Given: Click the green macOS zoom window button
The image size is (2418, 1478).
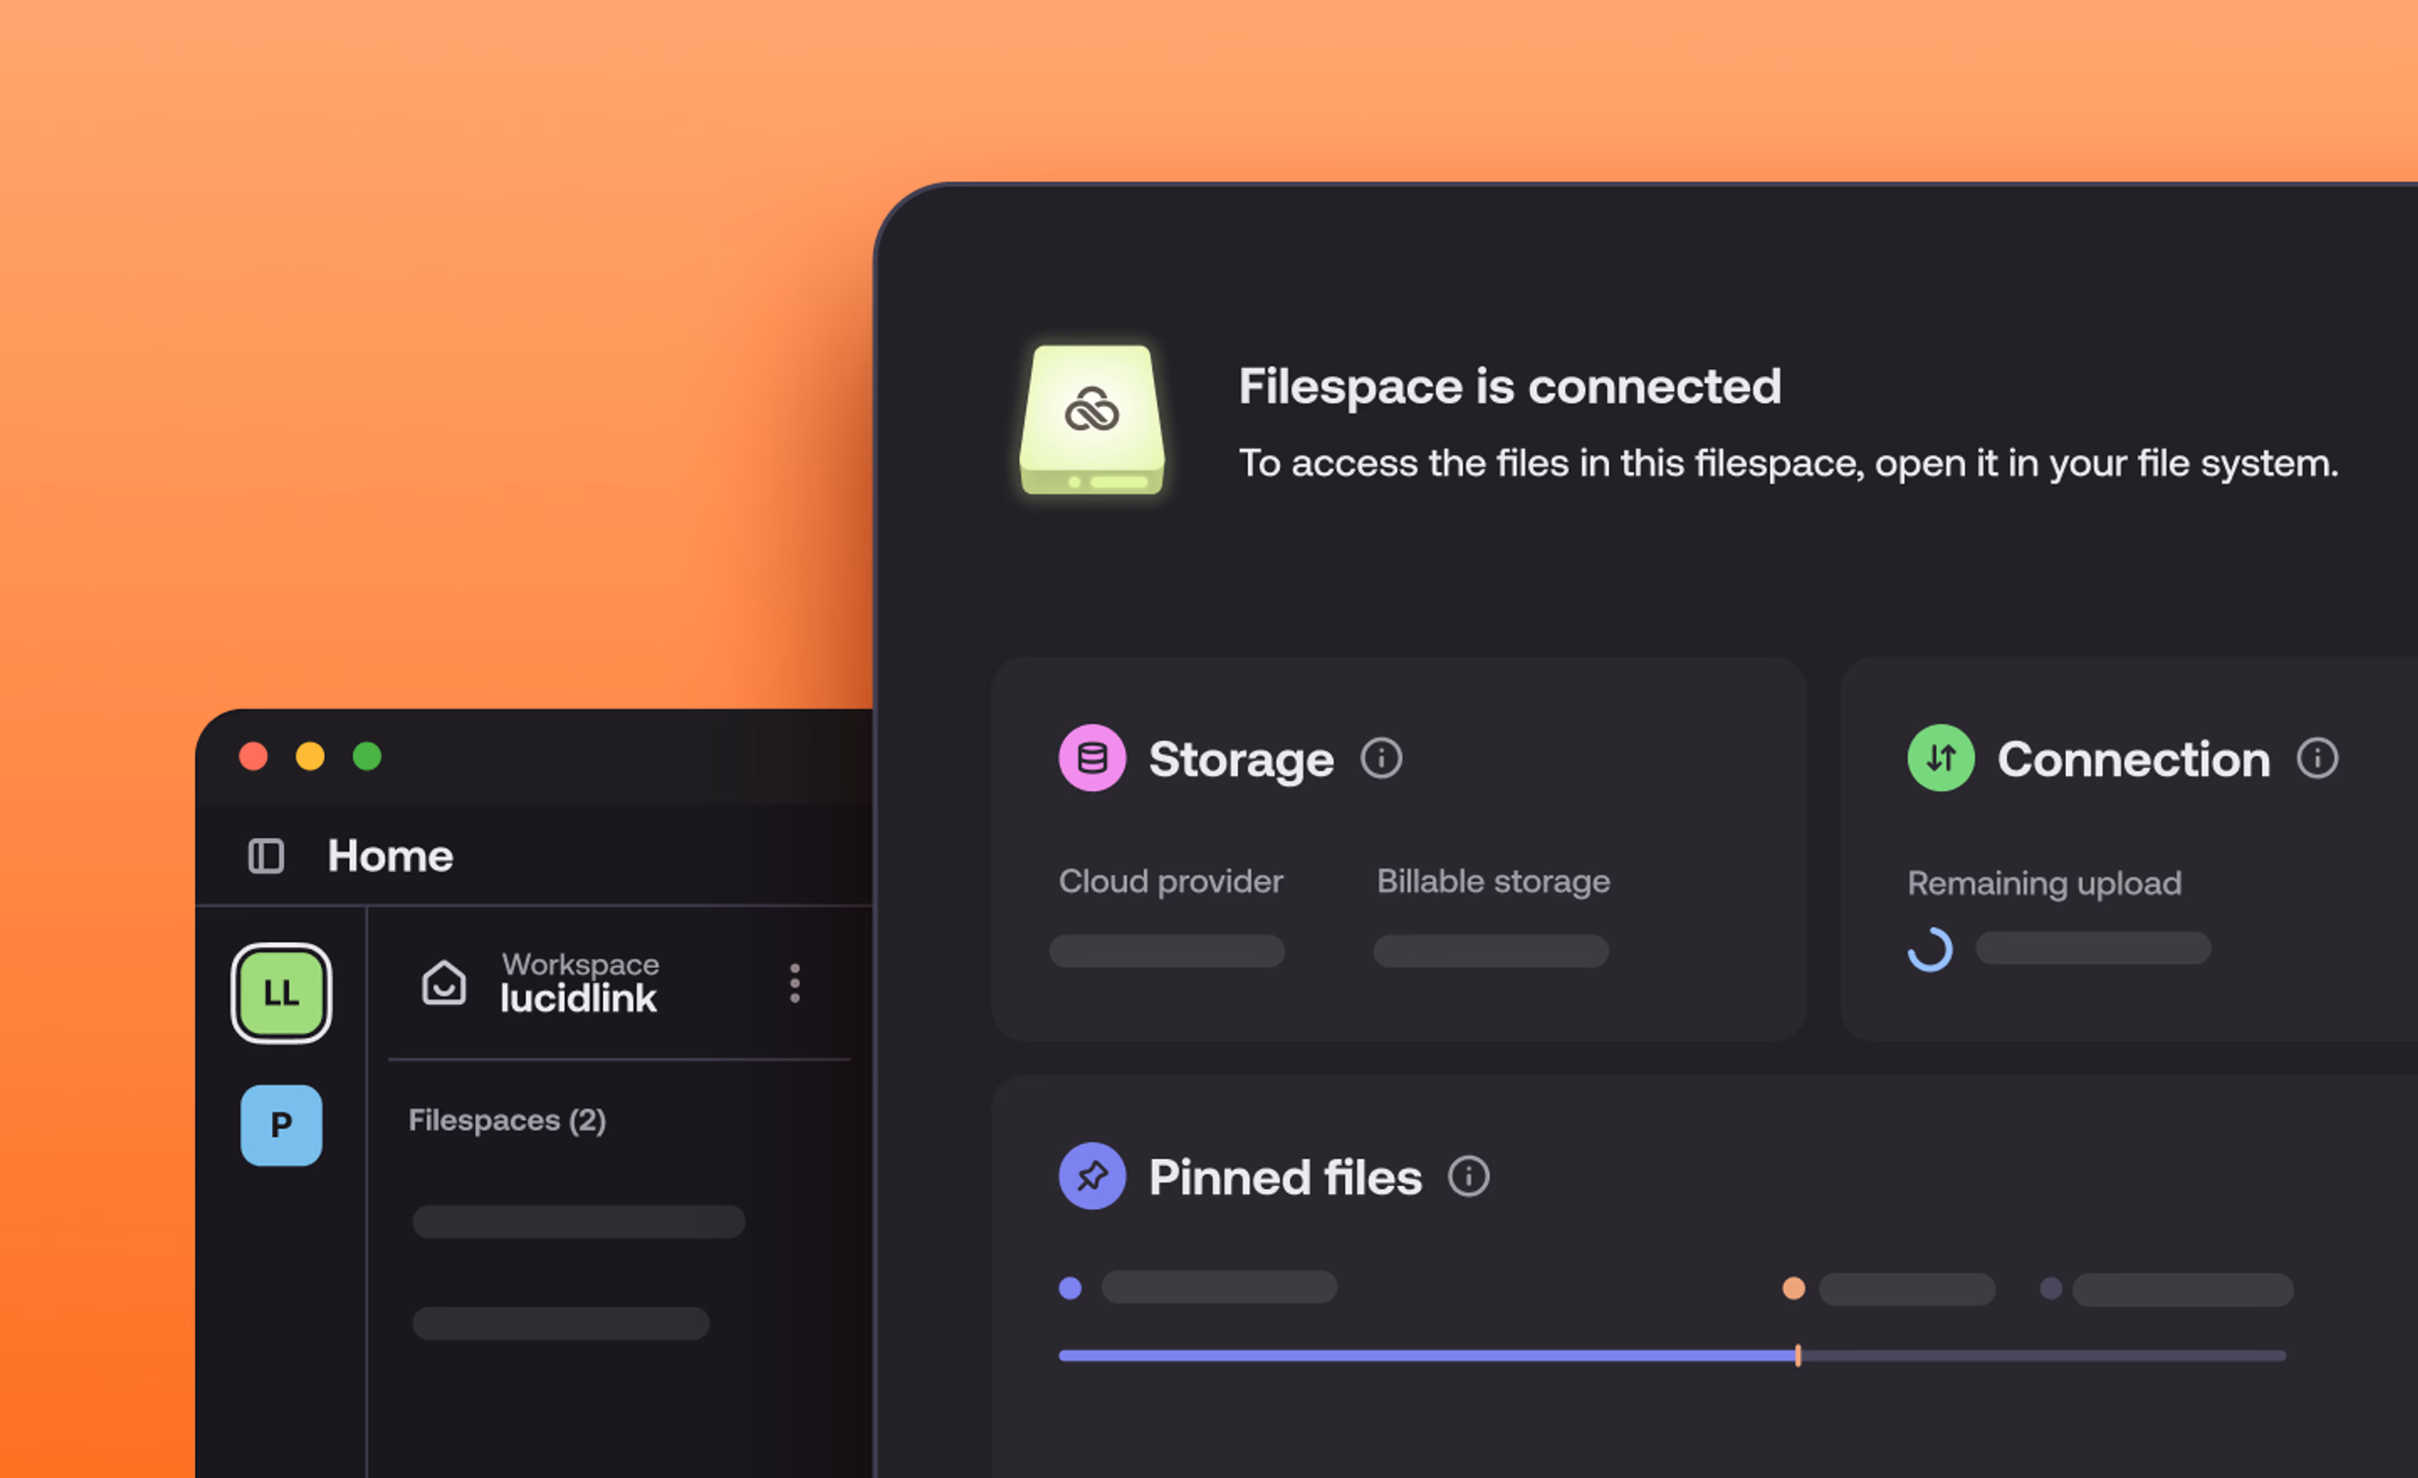Looking at the screenshot, I should point(367,757).
